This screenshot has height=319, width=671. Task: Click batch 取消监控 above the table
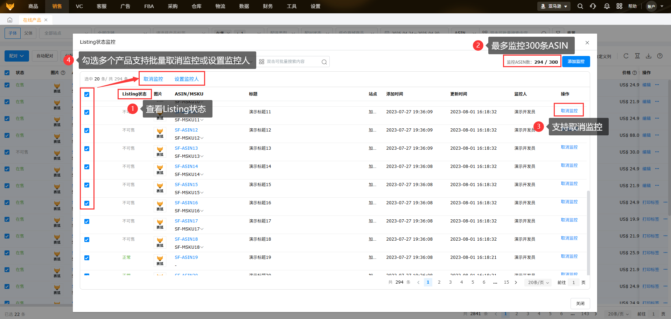(x=153, y=79)
